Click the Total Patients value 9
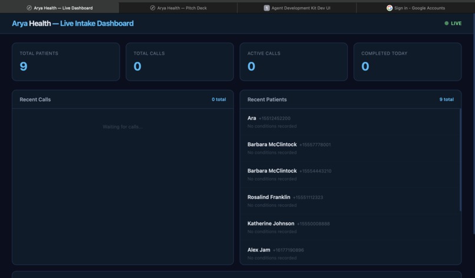 (x=24, y=67)
